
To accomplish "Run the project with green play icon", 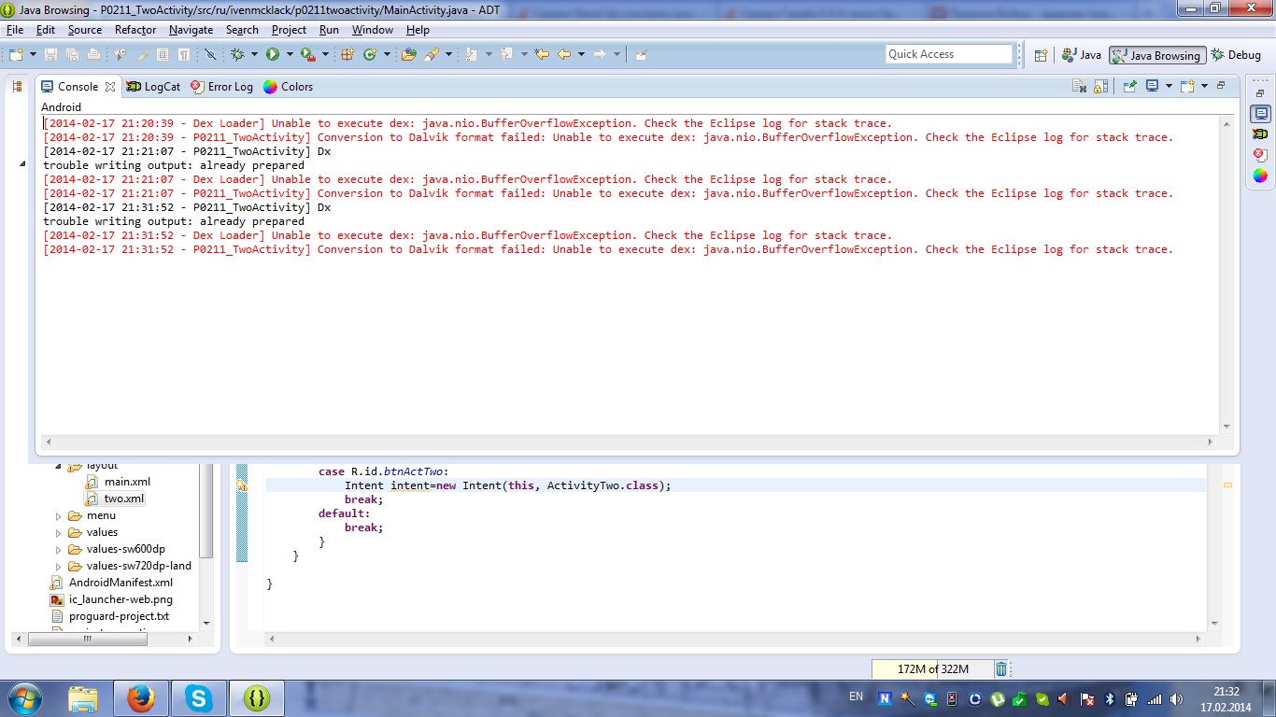I will [273, 54].
